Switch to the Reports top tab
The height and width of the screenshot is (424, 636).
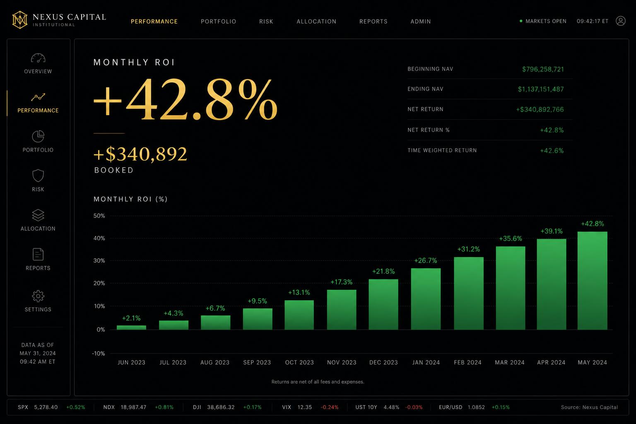pos(373,22)
